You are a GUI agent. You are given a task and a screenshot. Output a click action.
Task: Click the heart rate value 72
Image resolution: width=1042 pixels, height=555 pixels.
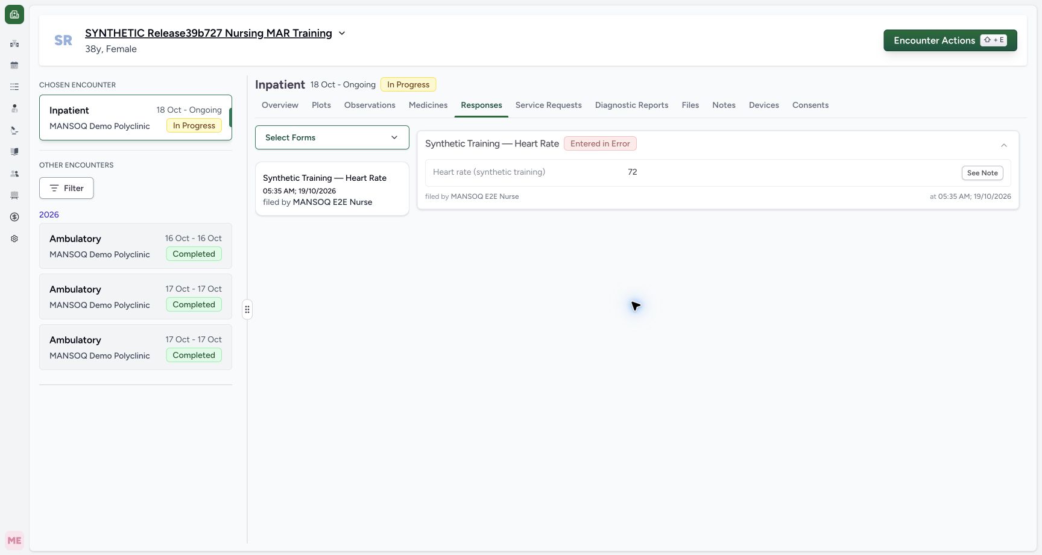click(633, 172)
